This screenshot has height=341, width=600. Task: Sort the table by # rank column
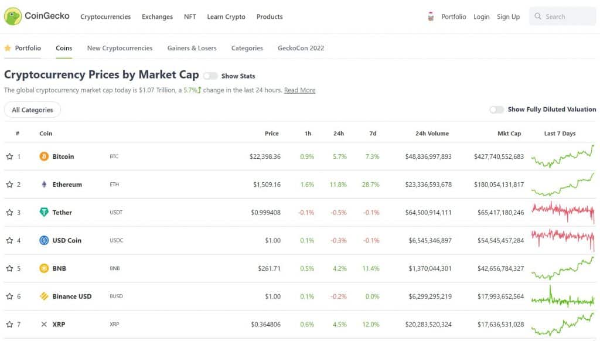click(x=17, y=133)
